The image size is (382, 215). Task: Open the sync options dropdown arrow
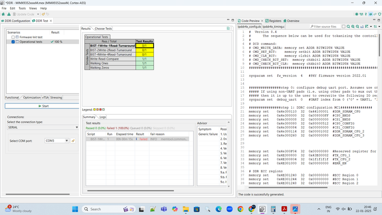(x=379, y=26)
